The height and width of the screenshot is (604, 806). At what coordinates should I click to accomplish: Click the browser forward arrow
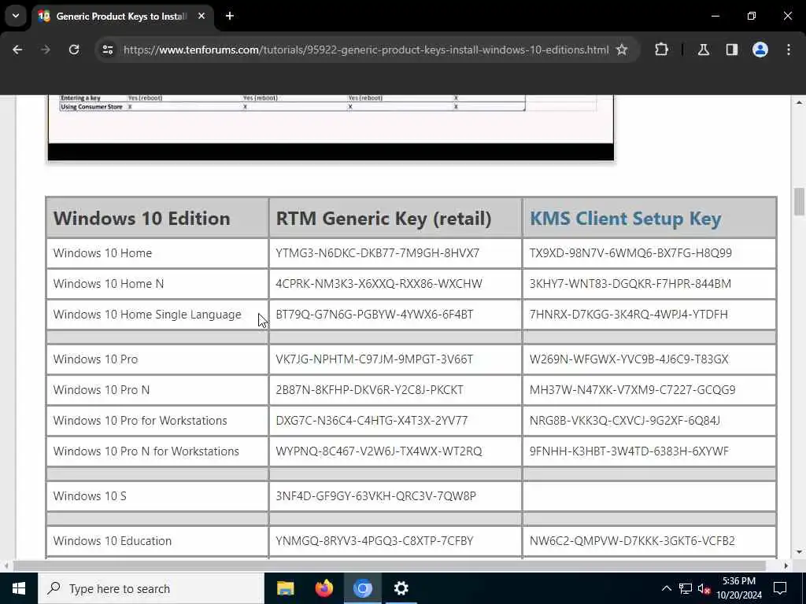point(46,50)
